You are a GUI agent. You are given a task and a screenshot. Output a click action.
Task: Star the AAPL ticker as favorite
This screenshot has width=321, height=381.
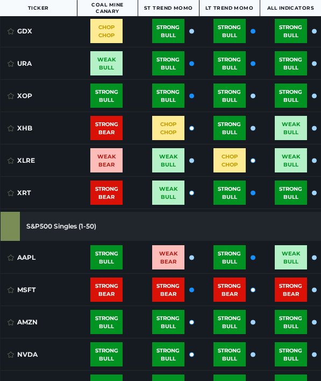coord(11,258)
